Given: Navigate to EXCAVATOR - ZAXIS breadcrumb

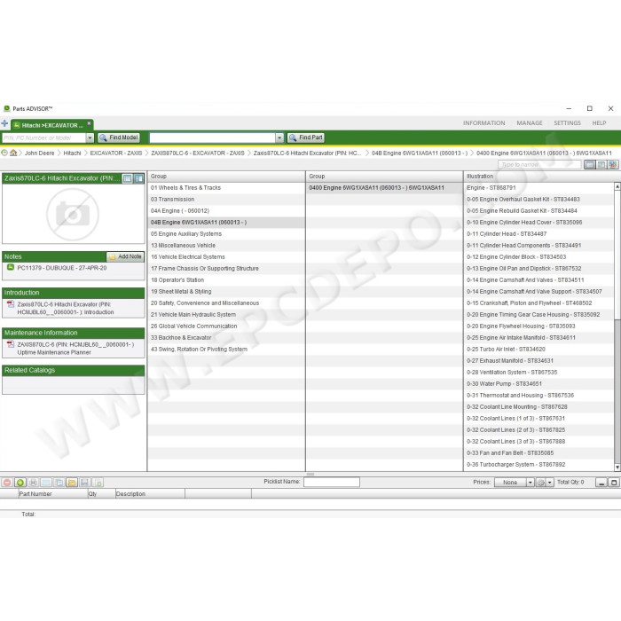Looking at the screenshot, I should tap(115, 153).
